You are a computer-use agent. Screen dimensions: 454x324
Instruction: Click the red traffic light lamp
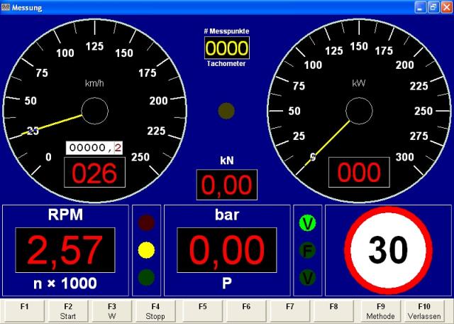146,223
